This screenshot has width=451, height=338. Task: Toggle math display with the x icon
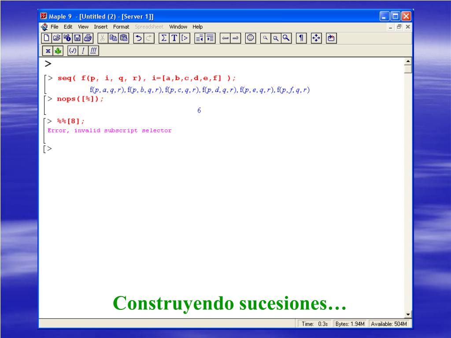48,51
